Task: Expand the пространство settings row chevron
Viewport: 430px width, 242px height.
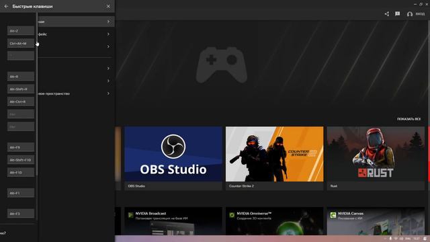Action: [108, 93]
